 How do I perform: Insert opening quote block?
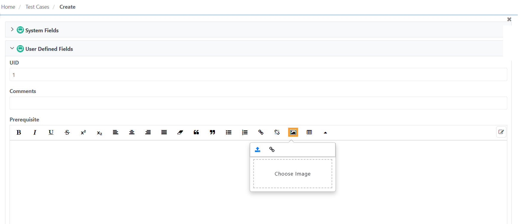coord(196,132)
